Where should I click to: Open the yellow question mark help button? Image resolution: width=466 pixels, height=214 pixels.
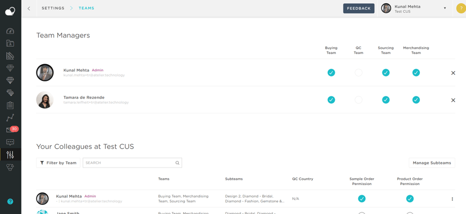(x=461, y=9)
